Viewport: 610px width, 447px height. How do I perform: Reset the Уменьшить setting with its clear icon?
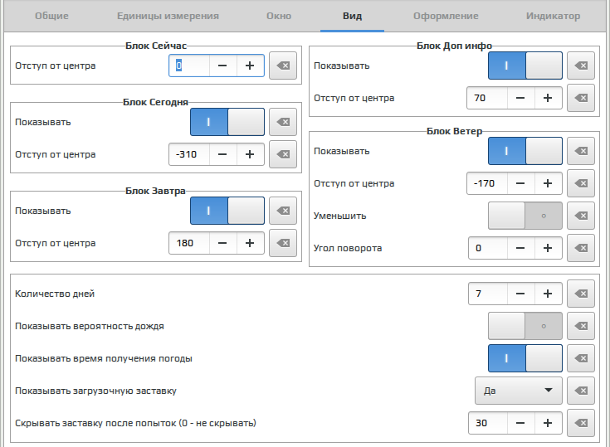pos(581,216)
